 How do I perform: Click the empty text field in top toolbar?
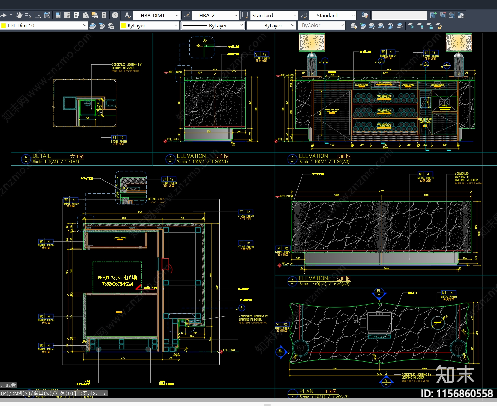[399, 15]
